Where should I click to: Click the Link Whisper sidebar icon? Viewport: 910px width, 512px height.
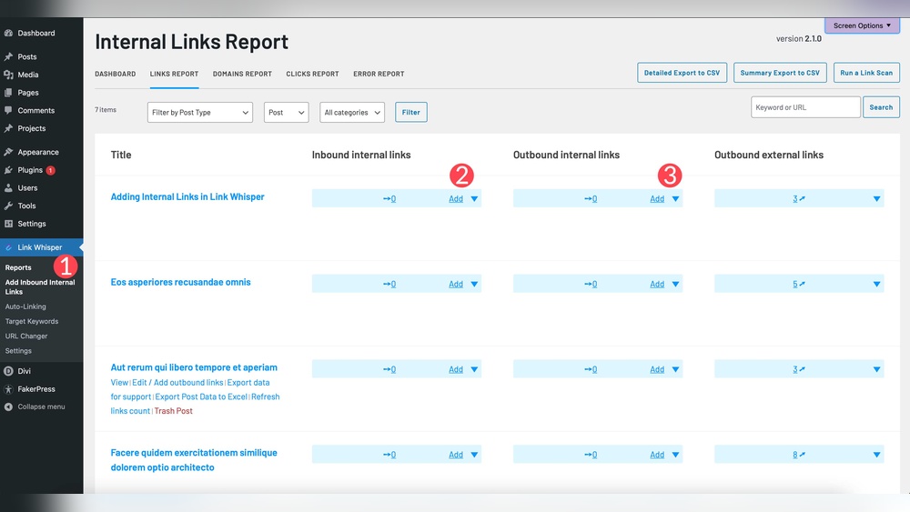click(8, 247)
